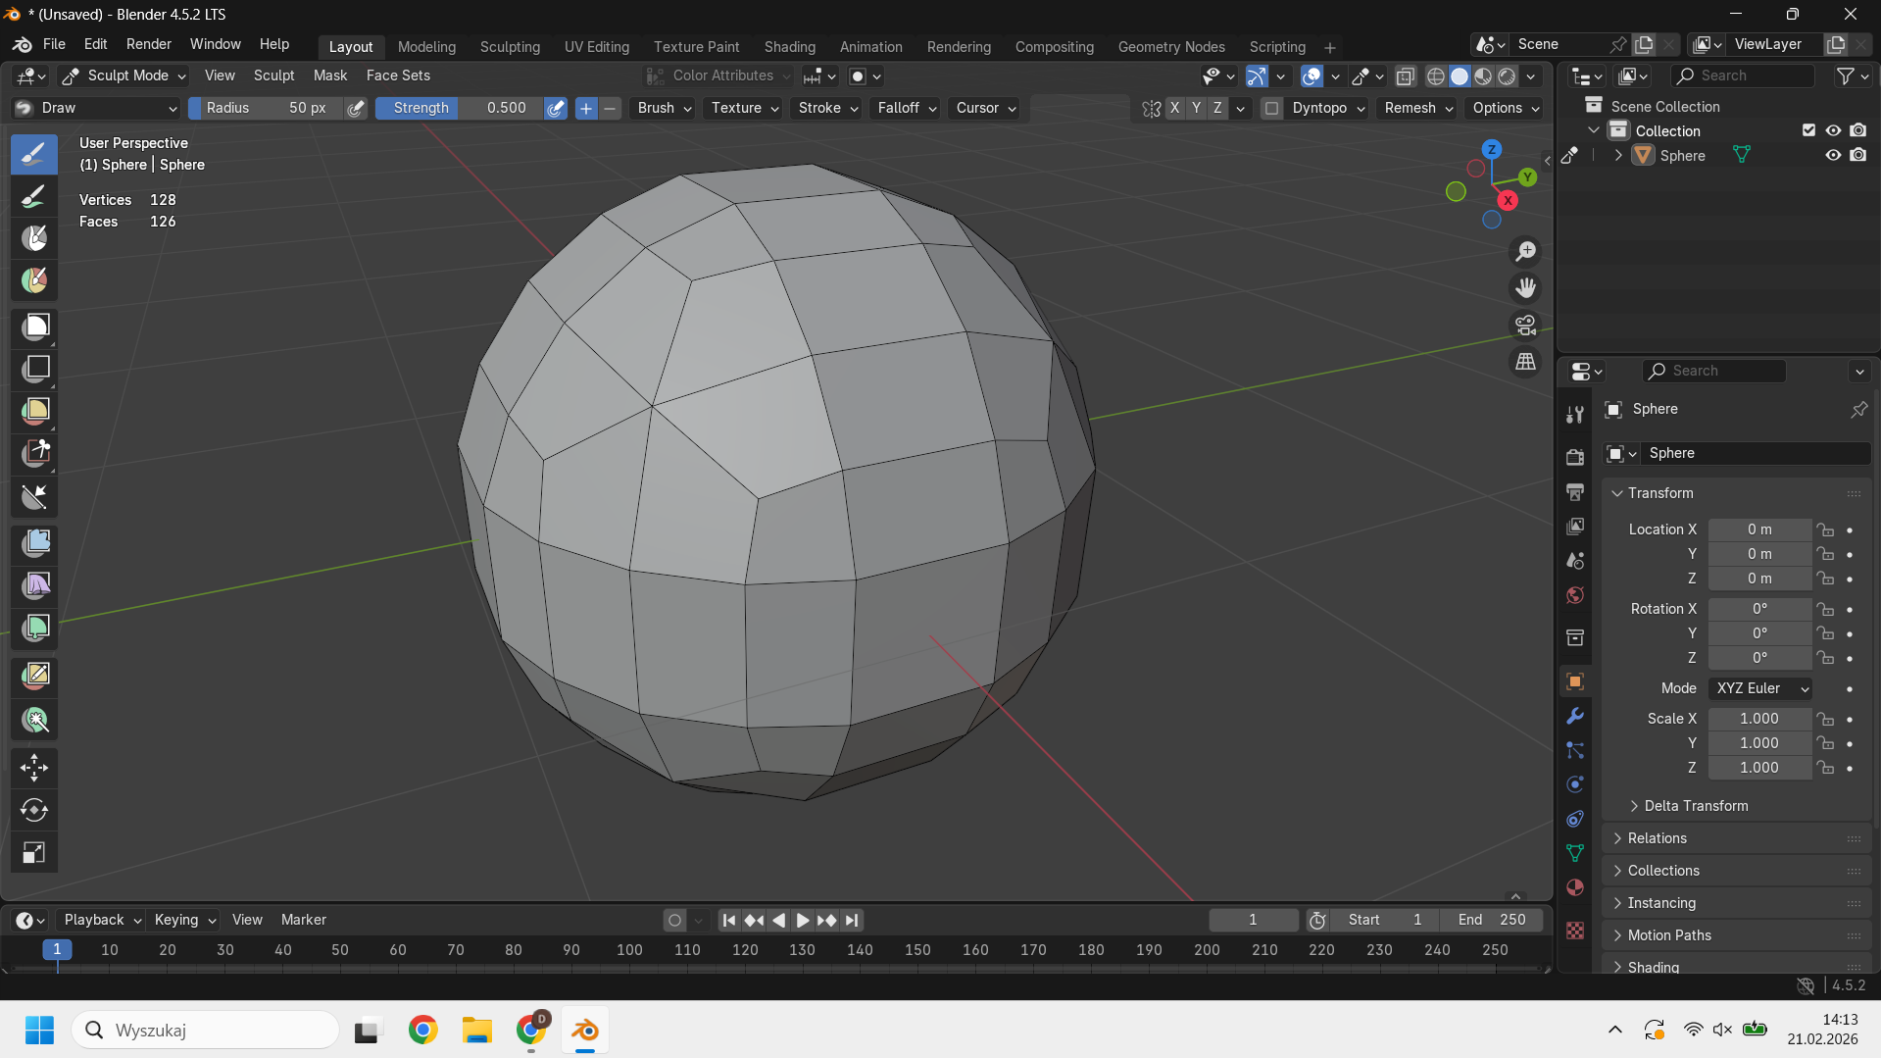The height and width of the screenshot is (1058, 1881).
Task: Toggle camera view icon in viewport
Action: click(x=1525, y=325)
